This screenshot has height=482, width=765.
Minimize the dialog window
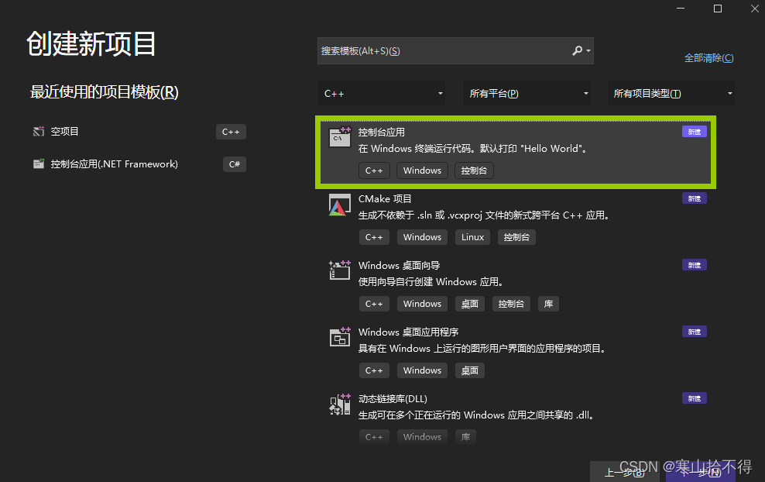681,9
